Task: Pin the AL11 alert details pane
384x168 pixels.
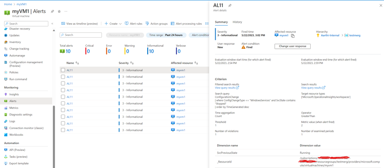Action: coord(230,5)
